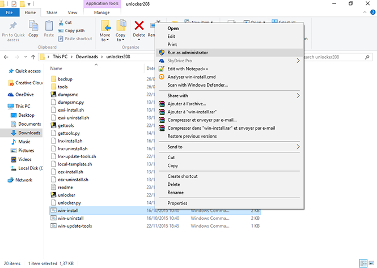Open Network in navigation pane
The image size is (377, 268).
[x=20, y=180]
